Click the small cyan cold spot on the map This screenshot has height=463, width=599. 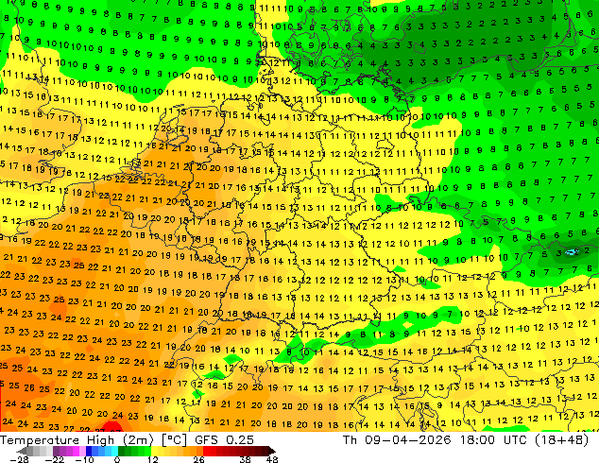coord(572,252)
